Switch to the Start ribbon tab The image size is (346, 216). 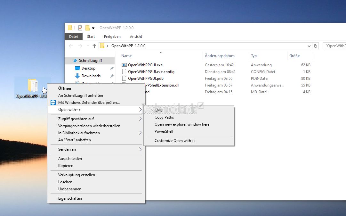coord(91,37)
